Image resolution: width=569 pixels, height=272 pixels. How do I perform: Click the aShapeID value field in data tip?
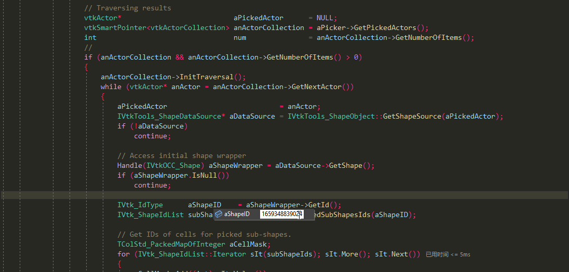pyautogui.click(x=281, y=214)
